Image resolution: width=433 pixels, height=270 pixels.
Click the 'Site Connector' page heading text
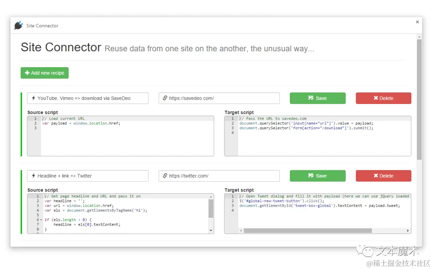(61, 47)
